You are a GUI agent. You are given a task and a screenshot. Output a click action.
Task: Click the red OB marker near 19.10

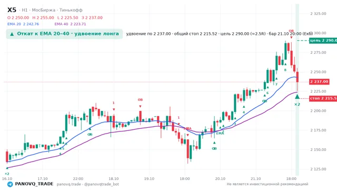tap(140, 100)
